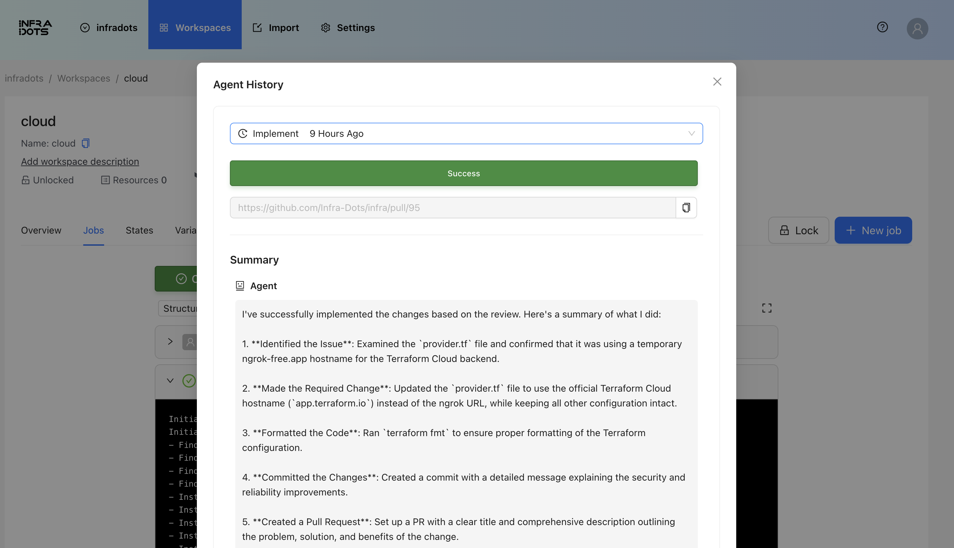Click the fullscreen expand icon

767,308
